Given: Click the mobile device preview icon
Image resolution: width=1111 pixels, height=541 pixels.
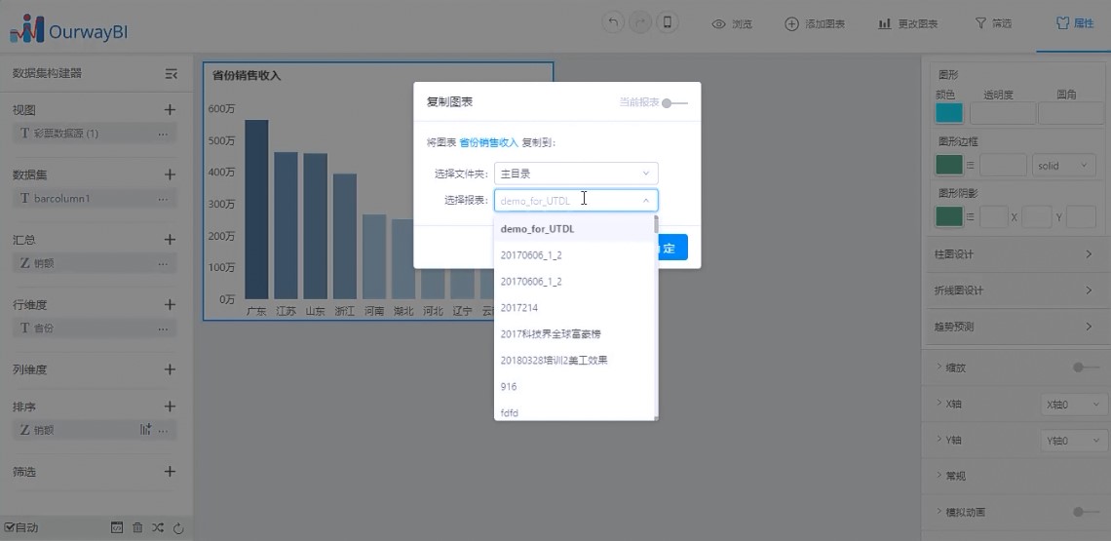Looking at the screenshot, I should click(668, 23).
